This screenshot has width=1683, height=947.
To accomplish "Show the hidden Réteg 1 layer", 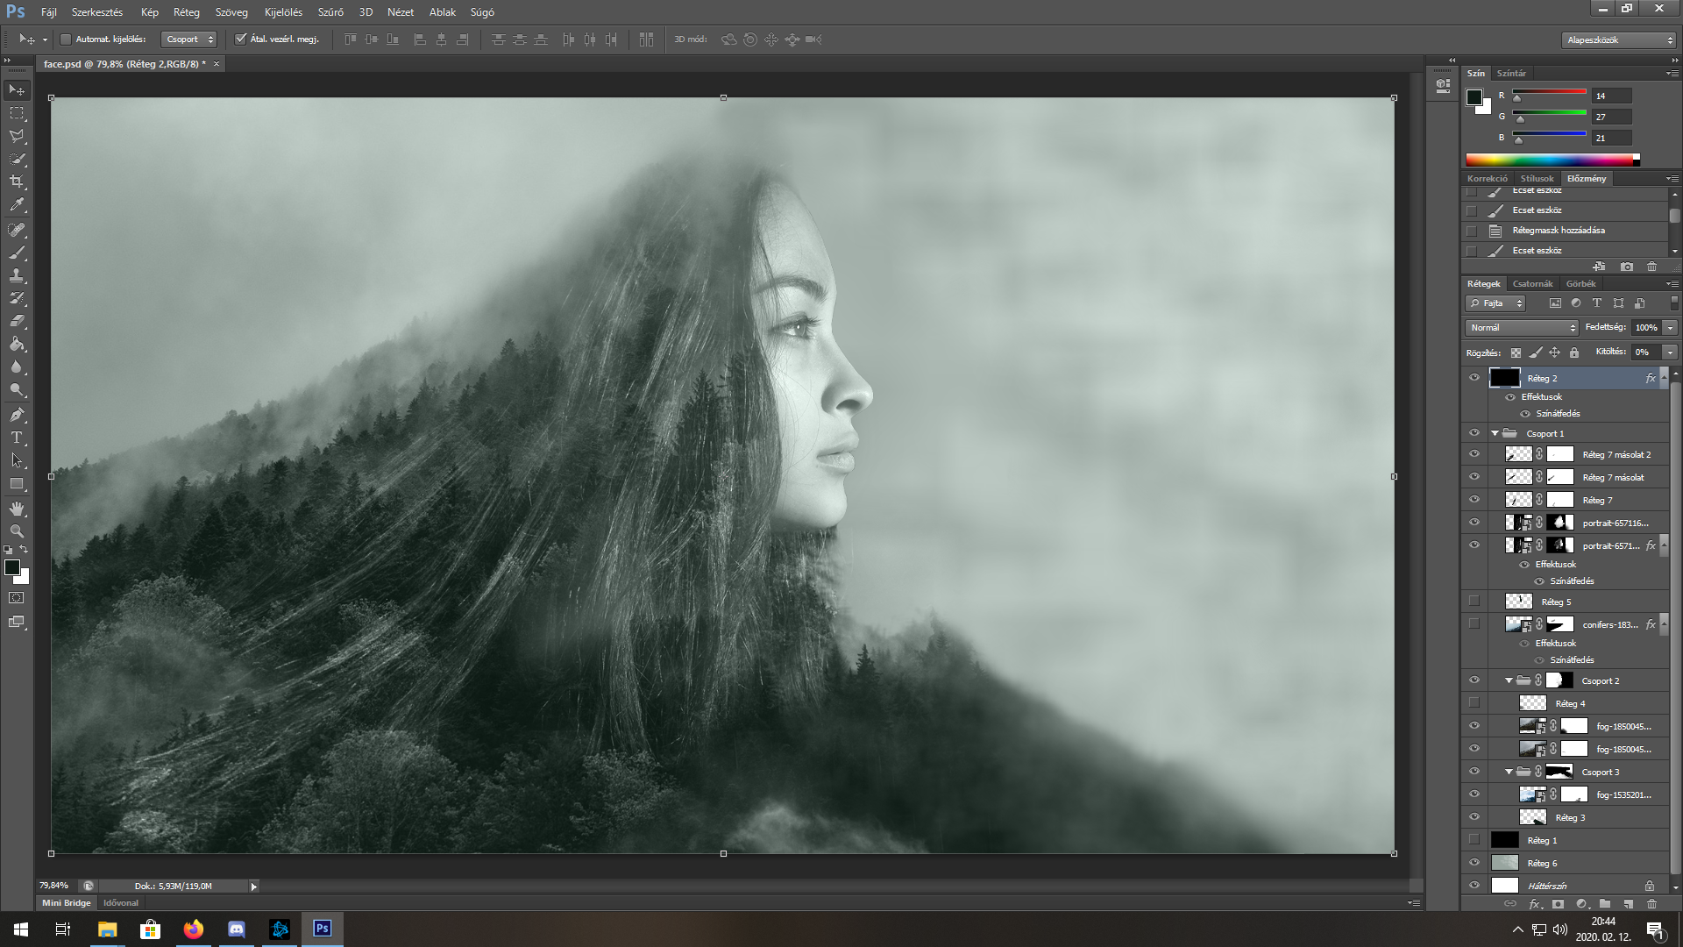I will tap(1474, 840).
